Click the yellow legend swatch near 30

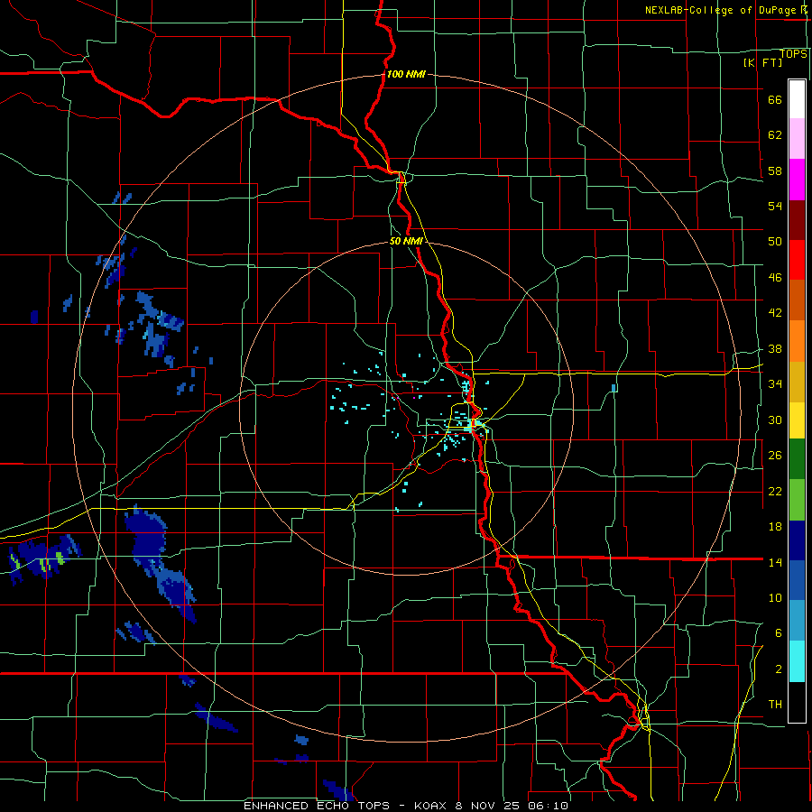point(797,420)
